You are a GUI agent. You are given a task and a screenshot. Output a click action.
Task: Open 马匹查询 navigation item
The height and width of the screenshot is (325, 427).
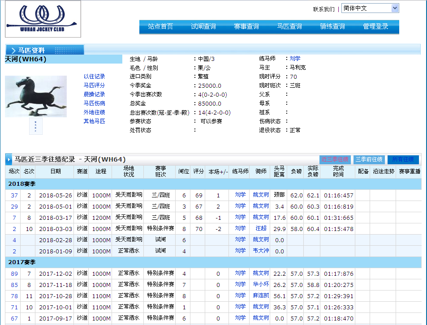(289, 26)
